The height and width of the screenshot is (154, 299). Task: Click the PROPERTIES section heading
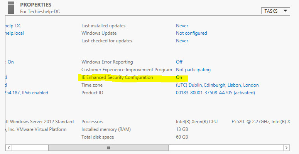pyautogui.click(x=35, y=5)
